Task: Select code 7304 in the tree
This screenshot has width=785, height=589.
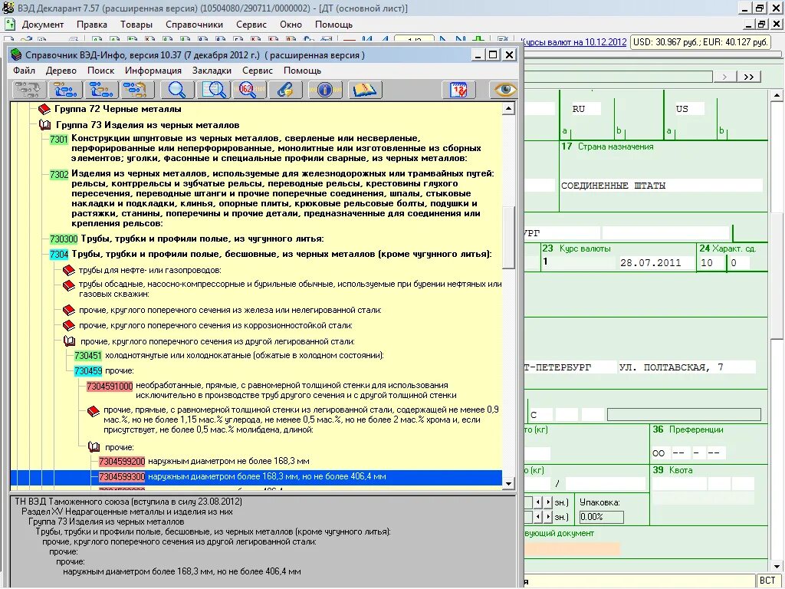Action: tap(59, 255)
